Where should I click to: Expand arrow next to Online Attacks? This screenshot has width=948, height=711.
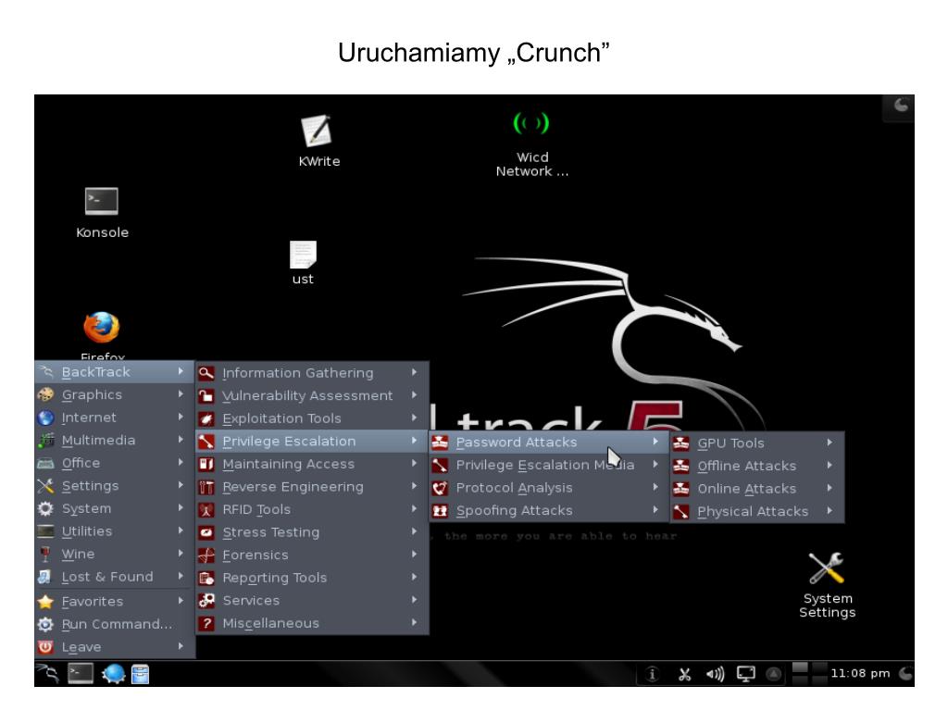[x=829, y=488]
